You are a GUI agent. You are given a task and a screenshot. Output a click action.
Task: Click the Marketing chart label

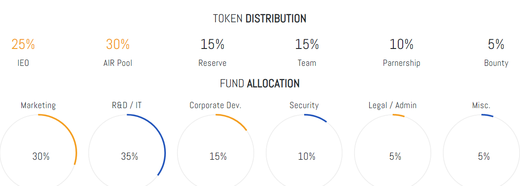(x=38, y=105)
